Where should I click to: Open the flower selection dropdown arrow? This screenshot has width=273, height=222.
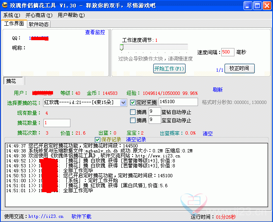(123, 103)
